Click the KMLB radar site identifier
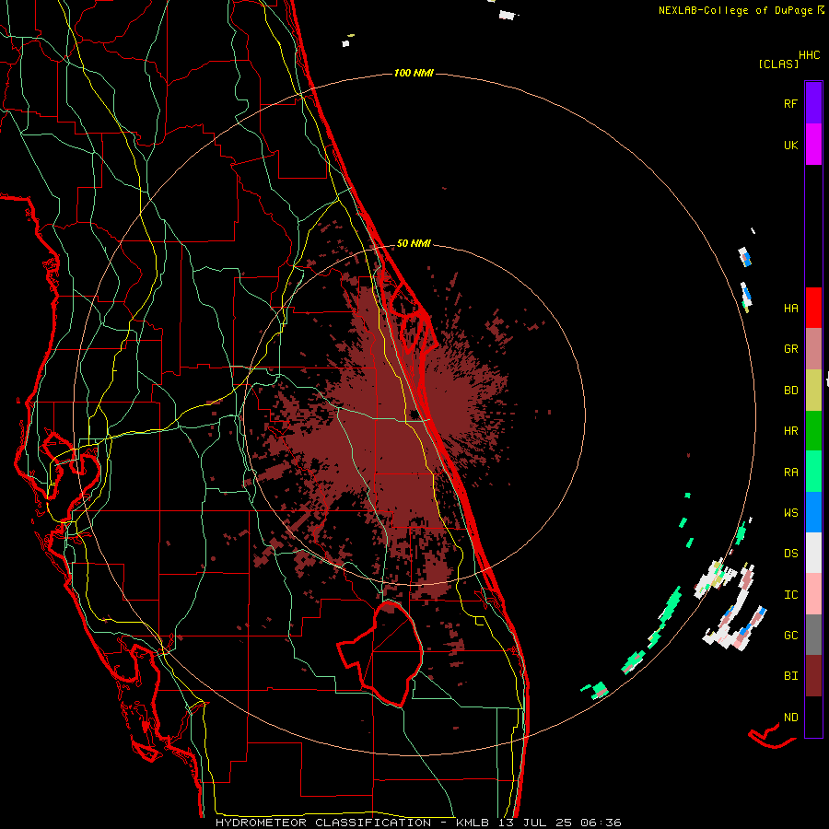Screen dimensions: 829x829 pos(473,823)
